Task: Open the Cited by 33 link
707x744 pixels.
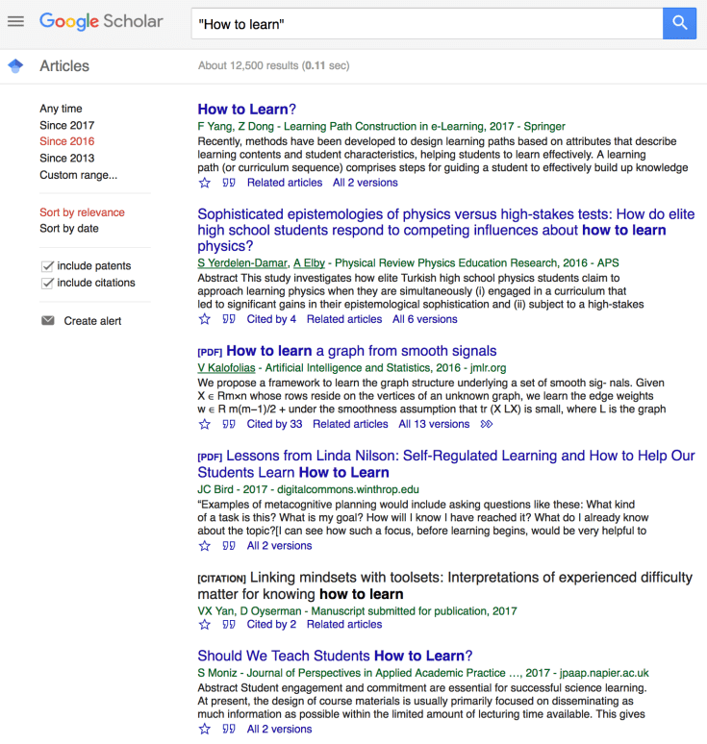Action: point(274,424)
